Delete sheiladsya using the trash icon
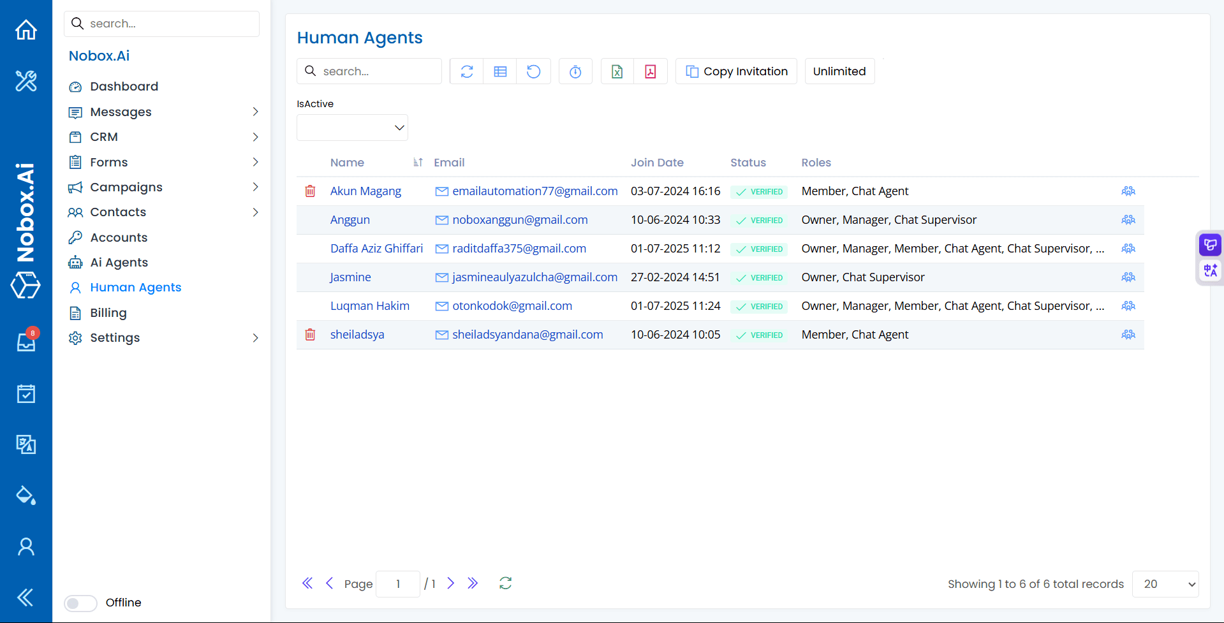The height and width of the screenshot is (623, 1224). [311, 334]
